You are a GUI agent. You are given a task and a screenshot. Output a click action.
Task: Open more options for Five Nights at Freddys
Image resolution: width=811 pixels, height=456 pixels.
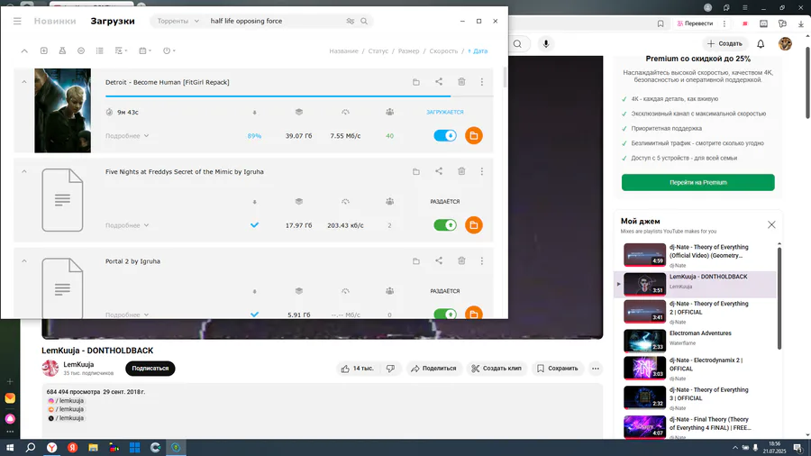481,171
